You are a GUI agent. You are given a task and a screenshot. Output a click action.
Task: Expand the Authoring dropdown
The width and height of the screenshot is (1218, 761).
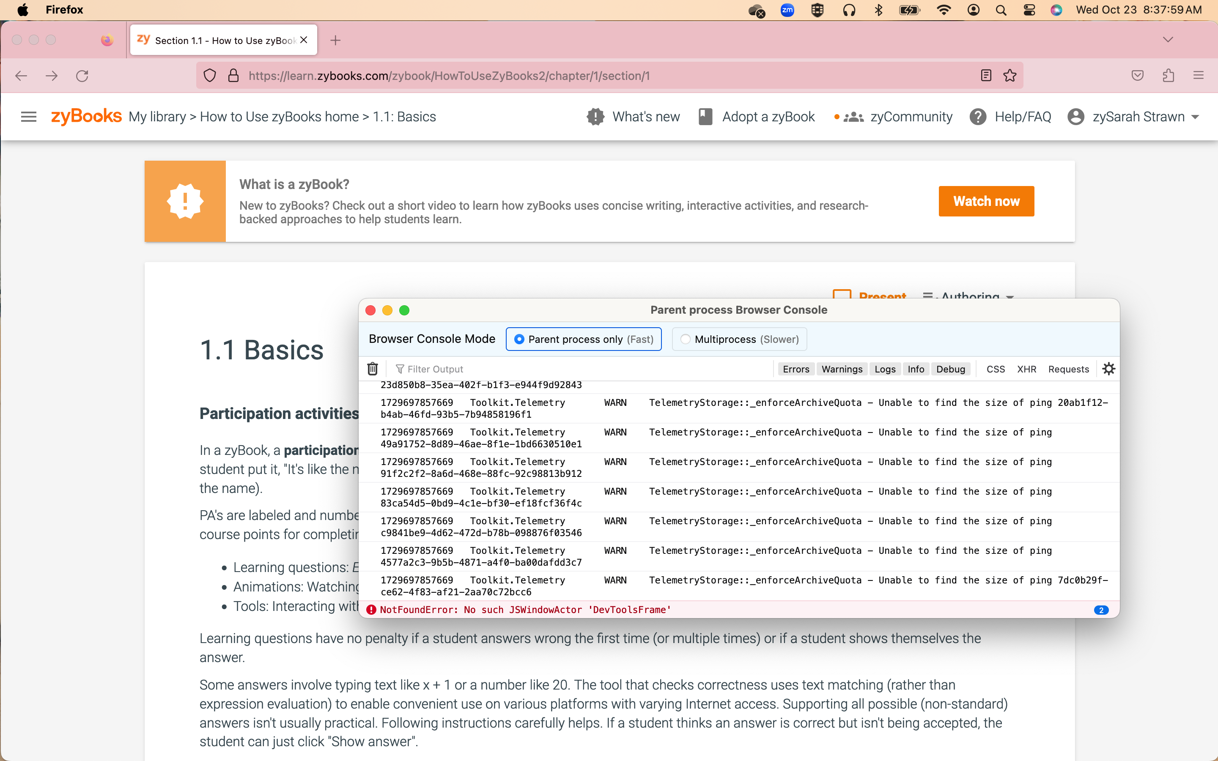(968, 296)
